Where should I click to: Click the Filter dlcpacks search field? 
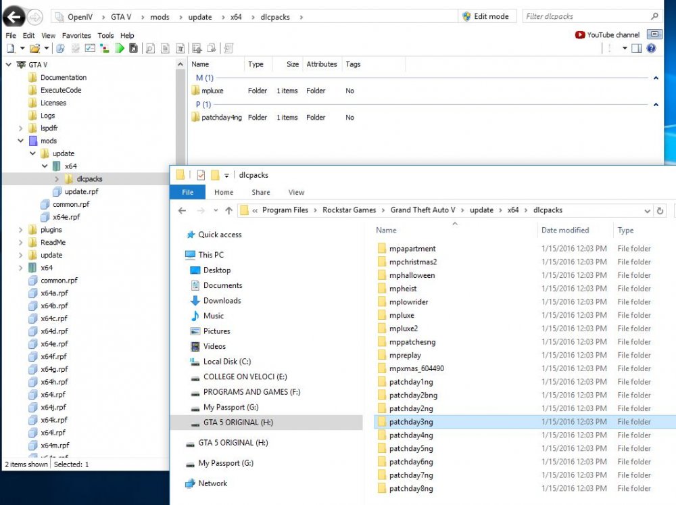click(587, 16)
